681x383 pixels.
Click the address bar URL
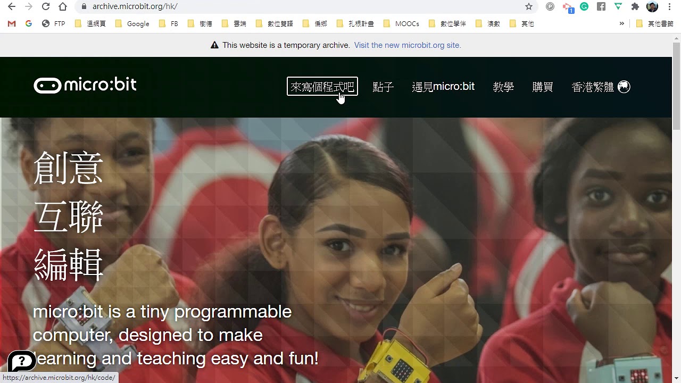[x=135, y=6]
